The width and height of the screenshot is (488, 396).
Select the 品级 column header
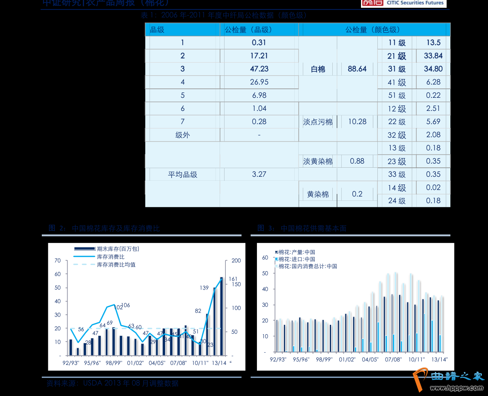click(157, 29)
